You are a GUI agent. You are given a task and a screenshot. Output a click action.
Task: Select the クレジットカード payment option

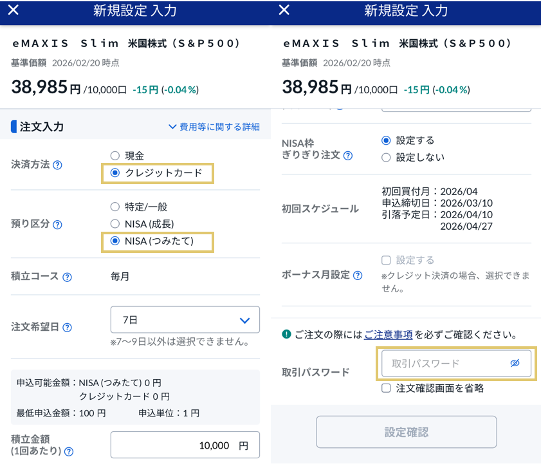coord(115,172)
